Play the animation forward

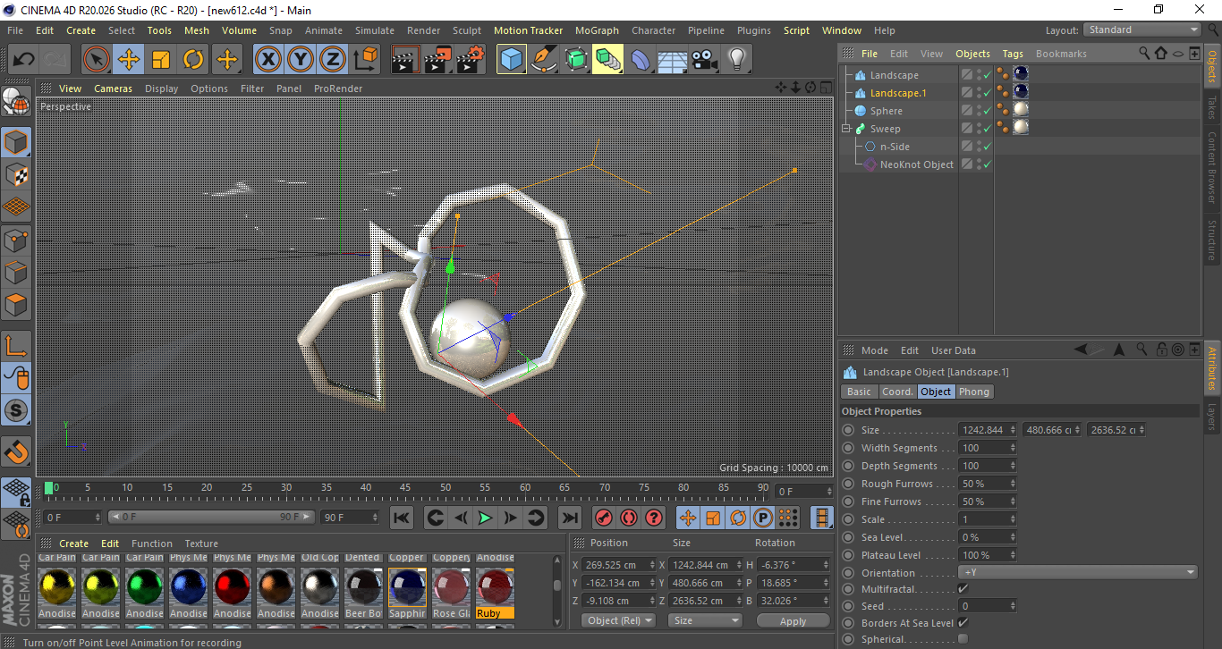pos(485,518)
